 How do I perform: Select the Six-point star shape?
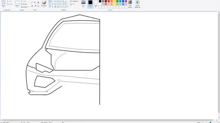(x=58, y=7)
